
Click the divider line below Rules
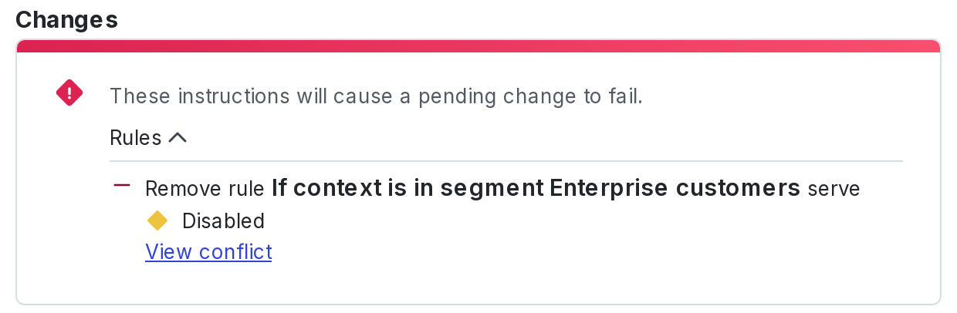506,161
